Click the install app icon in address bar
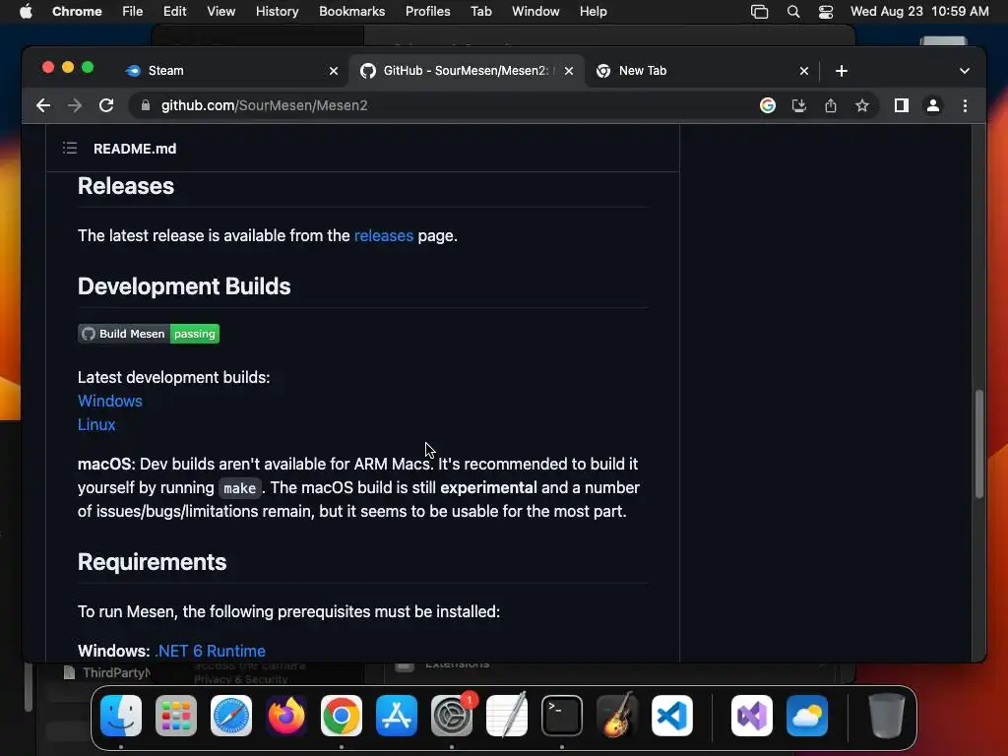Screen dimensions: 1008x756 click(799, 105)
